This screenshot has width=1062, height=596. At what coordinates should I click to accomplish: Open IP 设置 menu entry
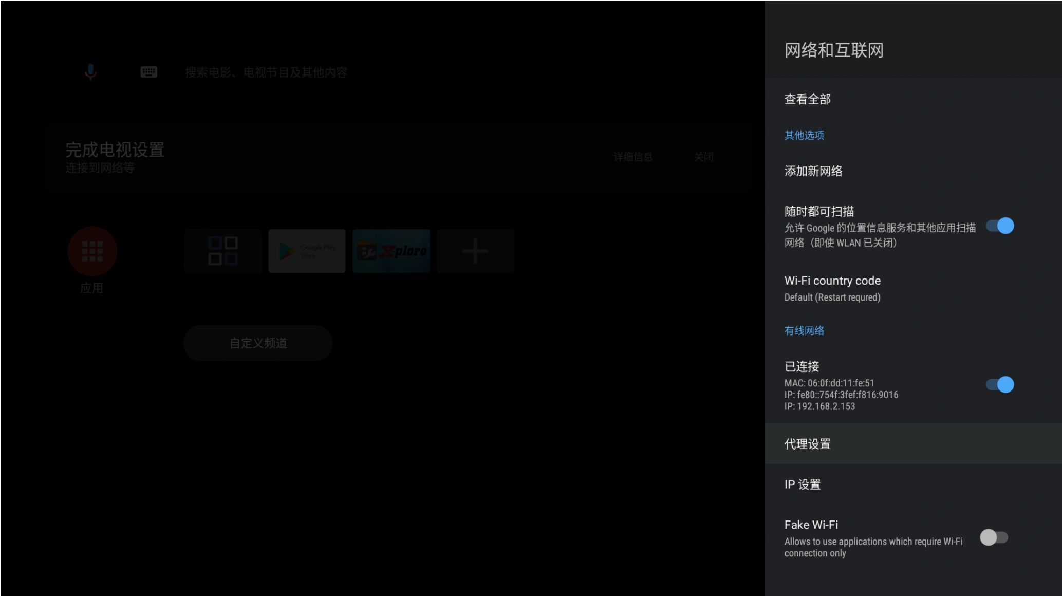pos(803,485)
